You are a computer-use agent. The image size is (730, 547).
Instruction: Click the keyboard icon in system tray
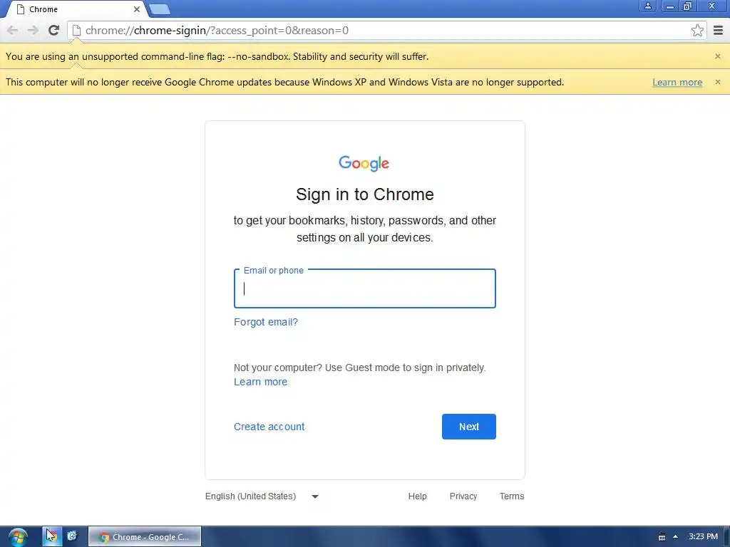pyautogui.click(x=662, y=537)
